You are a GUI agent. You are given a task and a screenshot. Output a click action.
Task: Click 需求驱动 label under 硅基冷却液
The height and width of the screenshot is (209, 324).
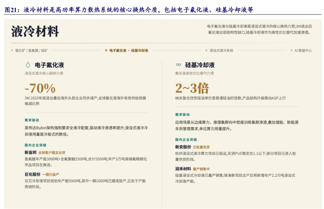pos(182,115)
